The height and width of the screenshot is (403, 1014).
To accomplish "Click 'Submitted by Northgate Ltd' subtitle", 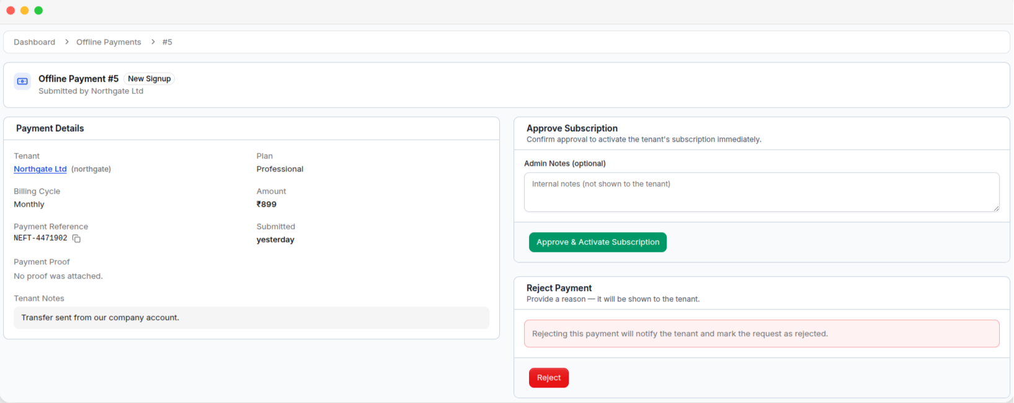I will pos(91,91).
